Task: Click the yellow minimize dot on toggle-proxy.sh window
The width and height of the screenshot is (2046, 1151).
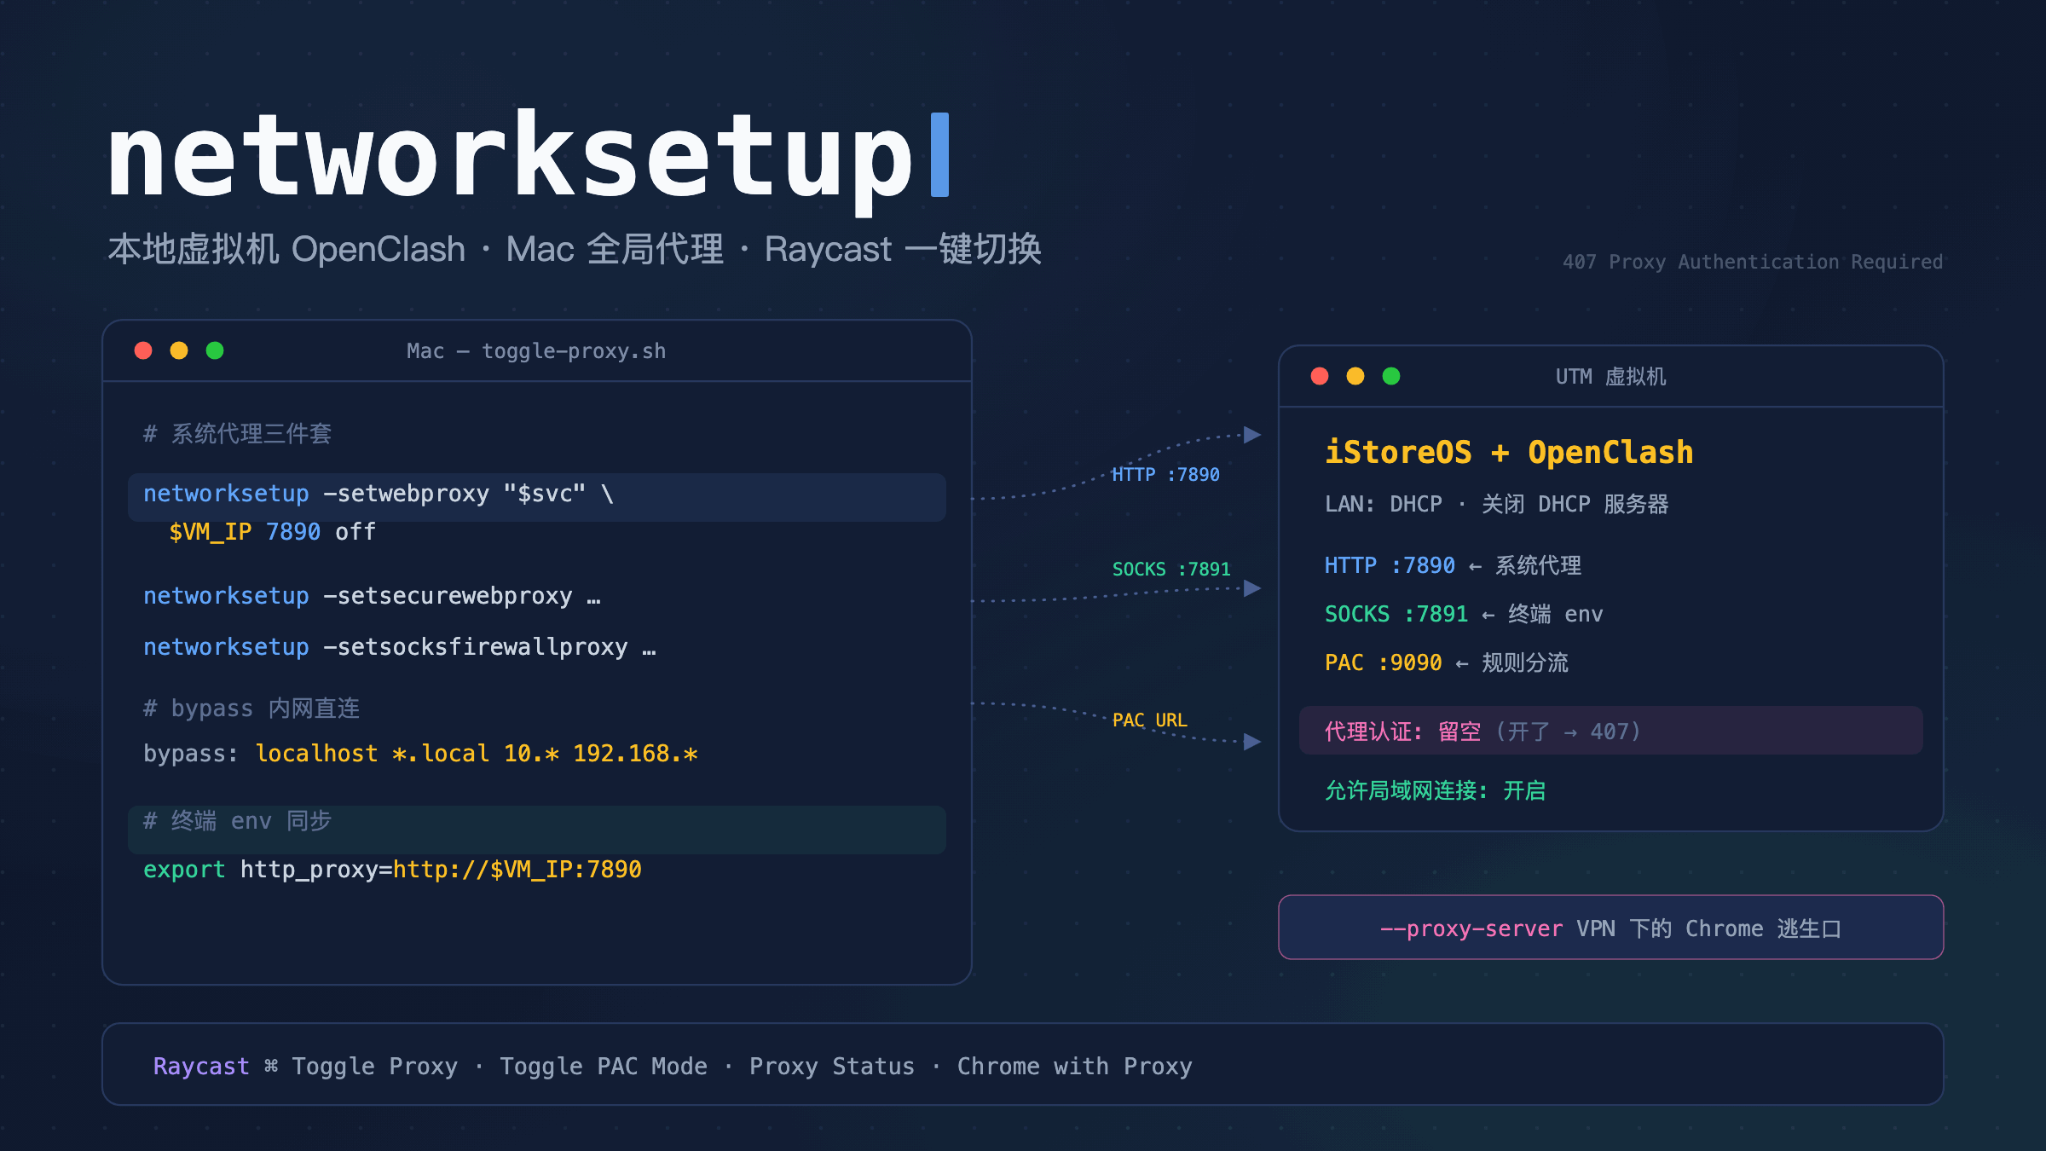Action: (179, 350)
